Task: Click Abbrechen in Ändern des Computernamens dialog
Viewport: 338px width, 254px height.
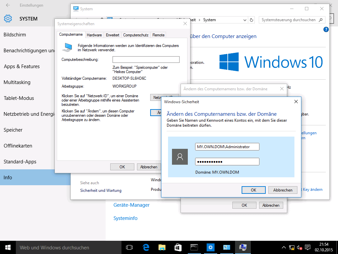Action: click(x=271, y=205)
